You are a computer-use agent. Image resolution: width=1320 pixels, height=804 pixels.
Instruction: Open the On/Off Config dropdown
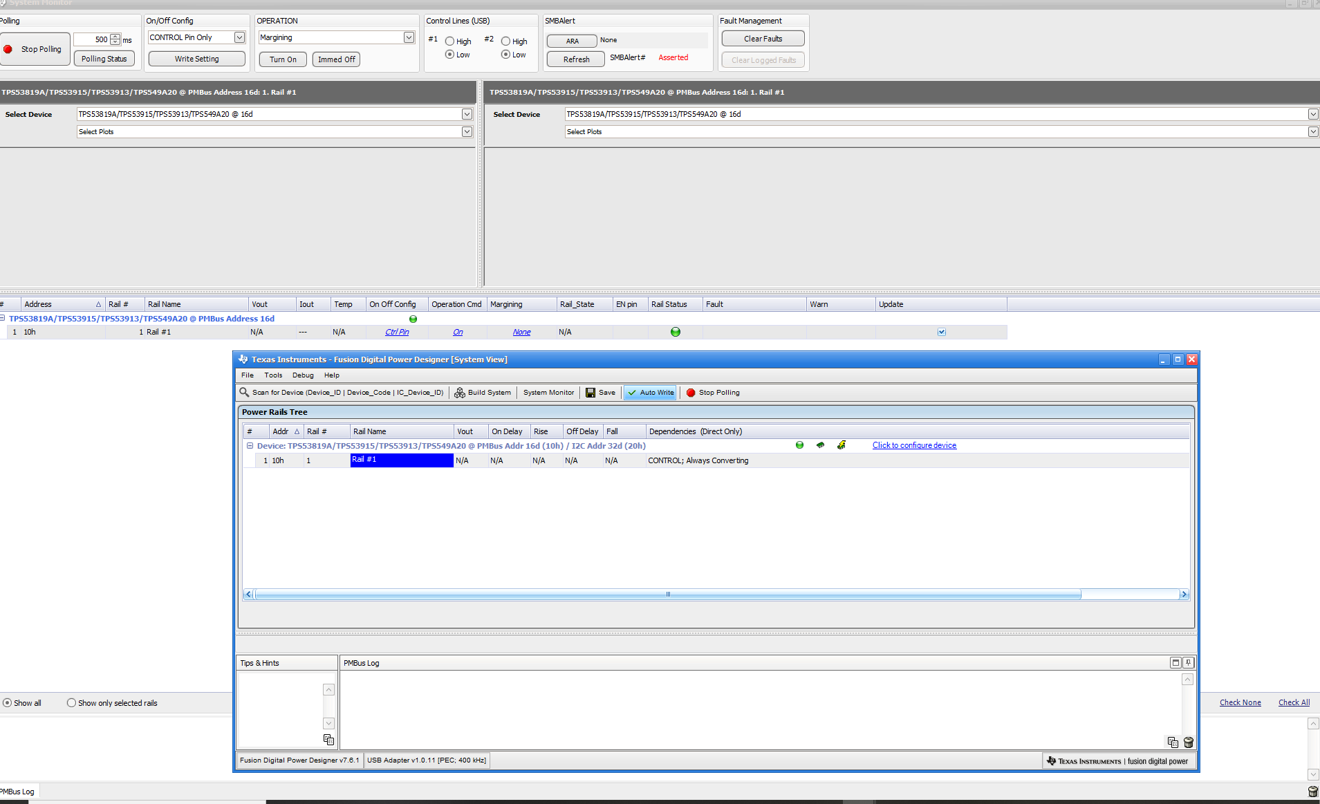(x=239, y=37)
